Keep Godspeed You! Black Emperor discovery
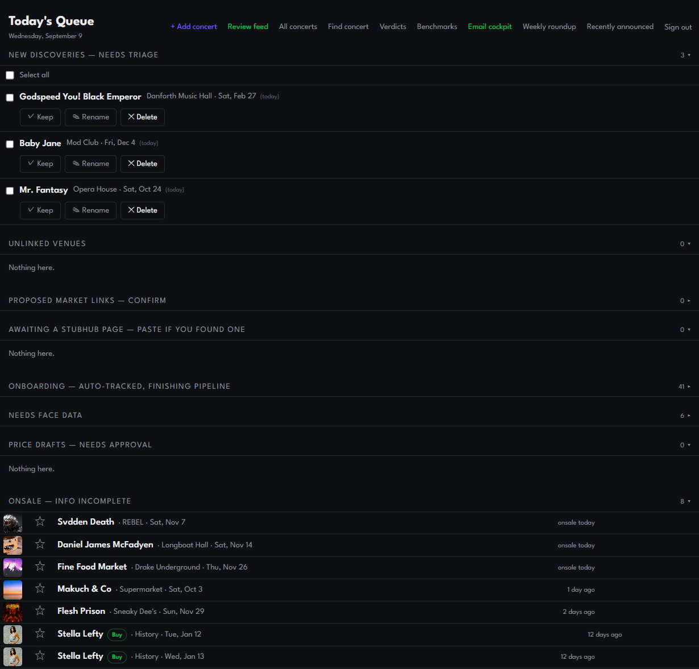 [x=40, y=117]
